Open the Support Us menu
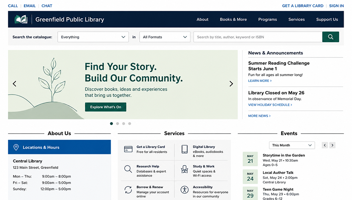 [327, 19]
